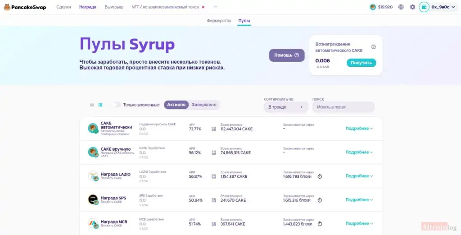Screen dimensions: 461x235
Task: Open NFT / не взаимозаменяемый токен menu
Action: click(x=165, y=7)
